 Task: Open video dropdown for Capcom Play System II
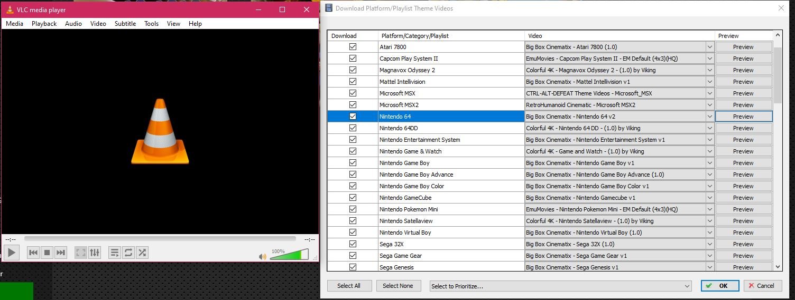[710, 59]
